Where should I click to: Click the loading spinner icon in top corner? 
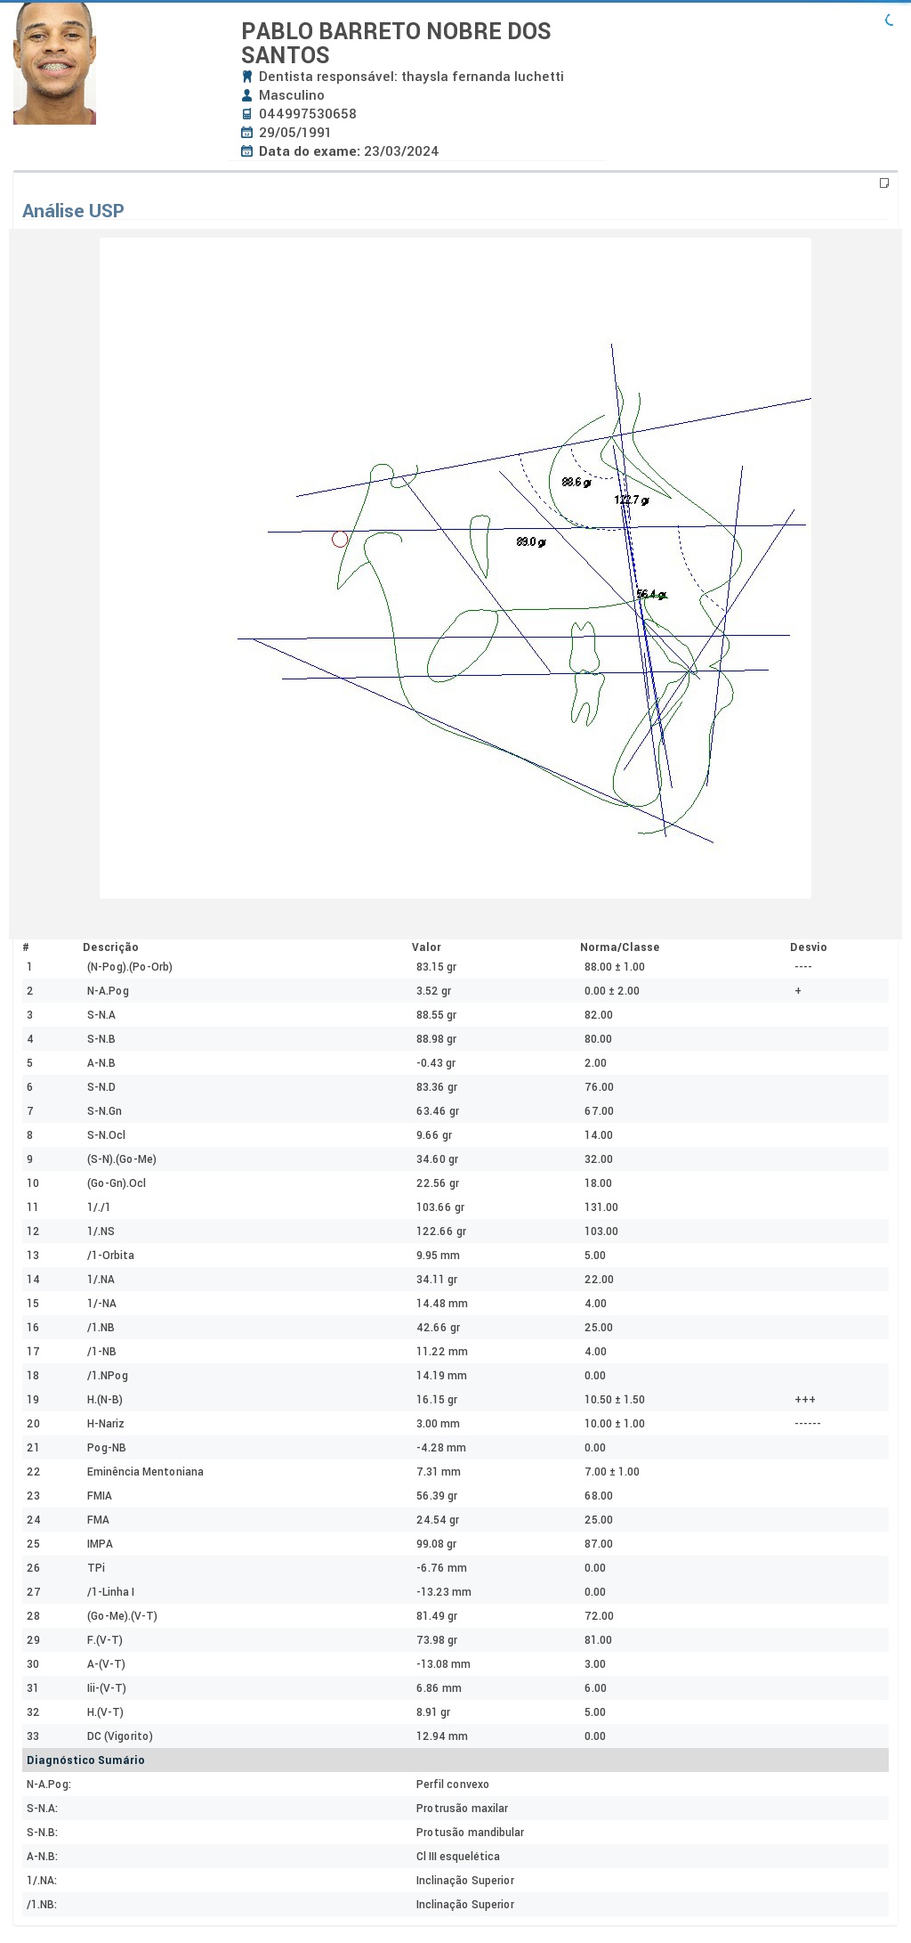point(889,20)
